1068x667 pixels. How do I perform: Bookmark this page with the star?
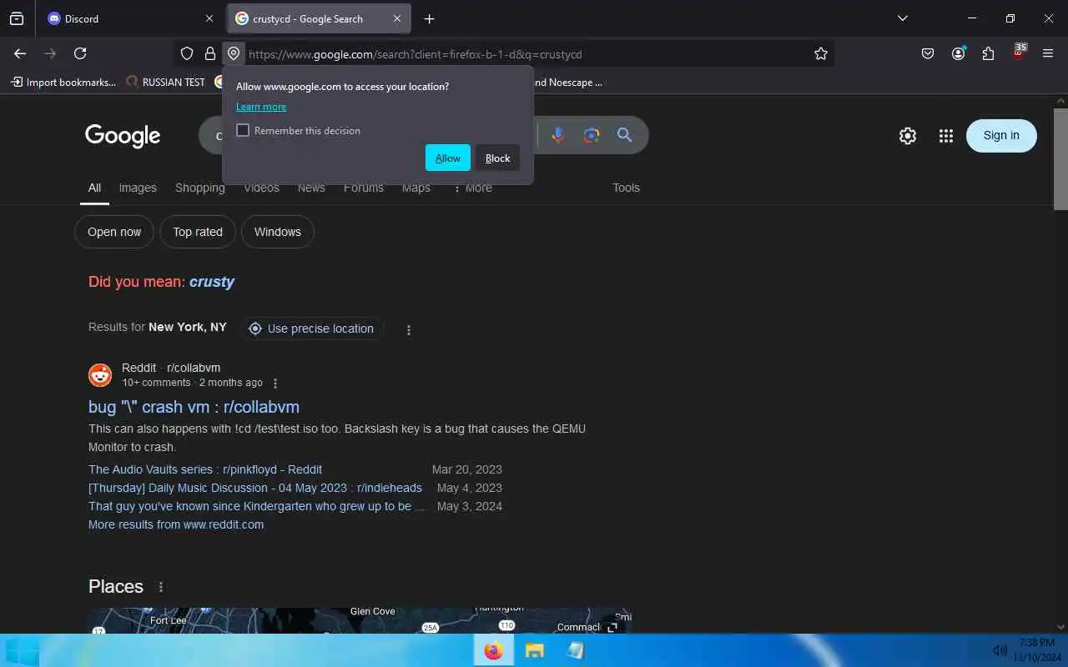[x=821, y=53]
